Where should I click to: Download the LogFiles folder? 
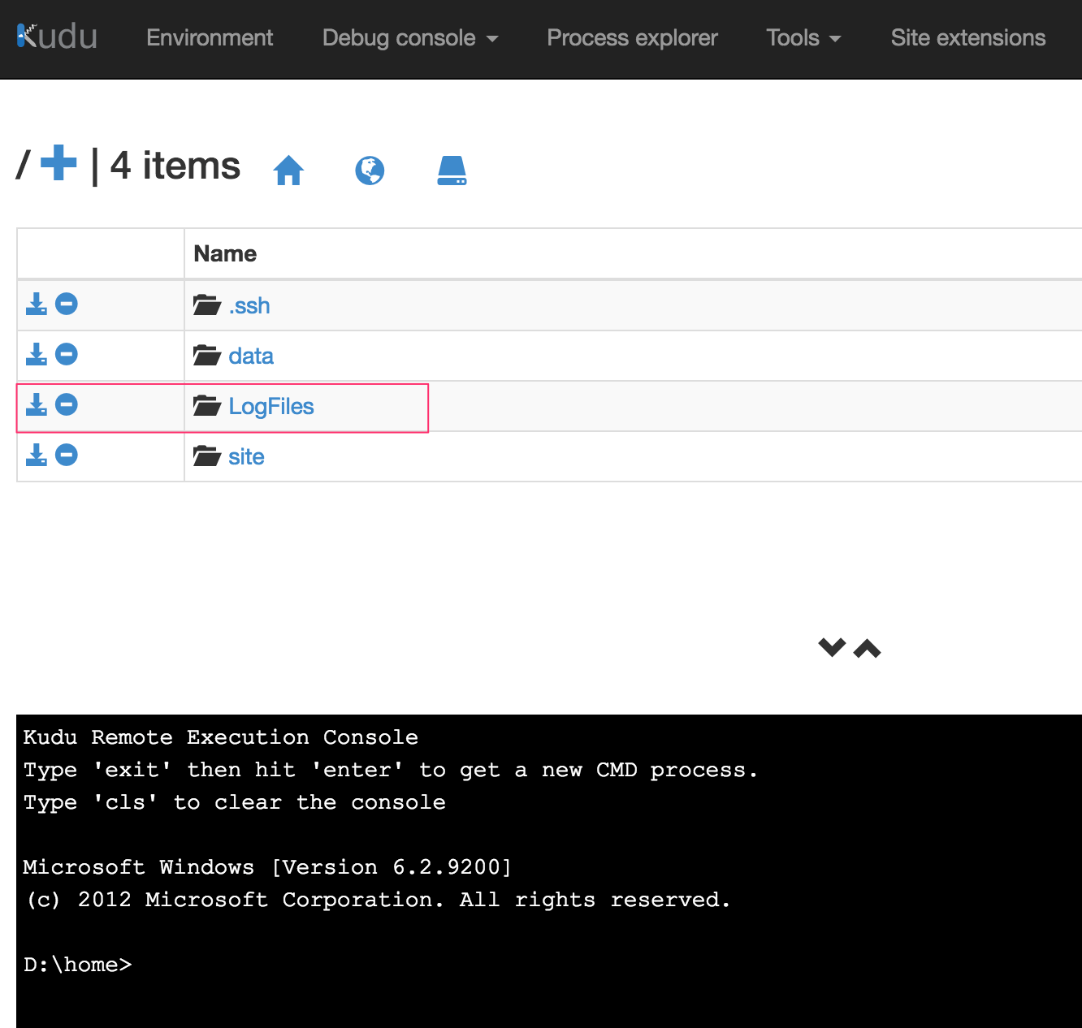(37, 405)
